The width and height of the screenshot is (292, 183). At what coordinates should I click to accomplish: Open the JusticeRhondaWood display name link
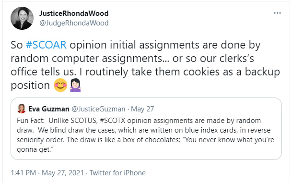point(74,13)
